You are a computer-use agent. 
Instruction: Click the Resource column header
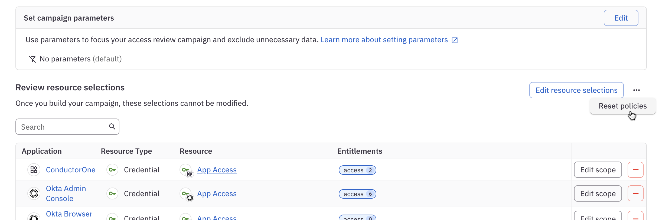click(196, 151)
